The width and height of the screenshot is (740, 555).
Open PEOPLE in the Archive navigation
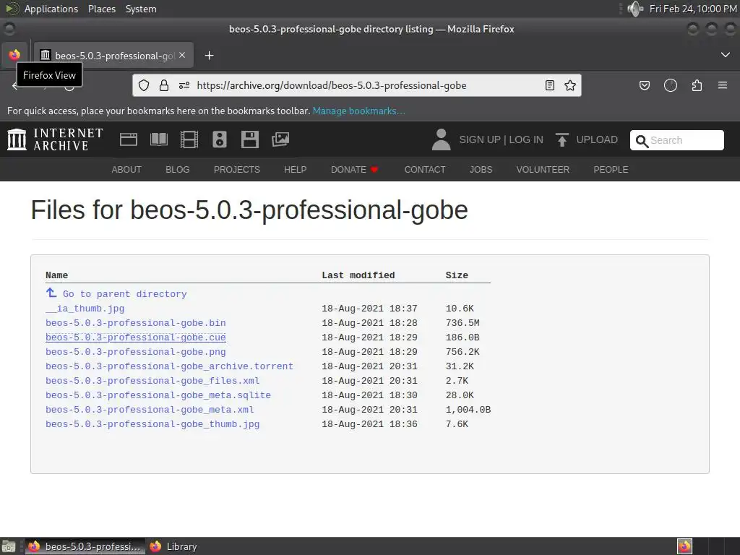(x=611, y=169)
